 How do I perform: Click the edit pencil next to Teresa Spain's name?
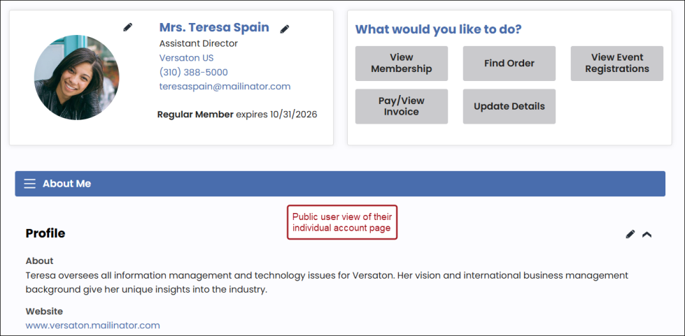point(285,29)
